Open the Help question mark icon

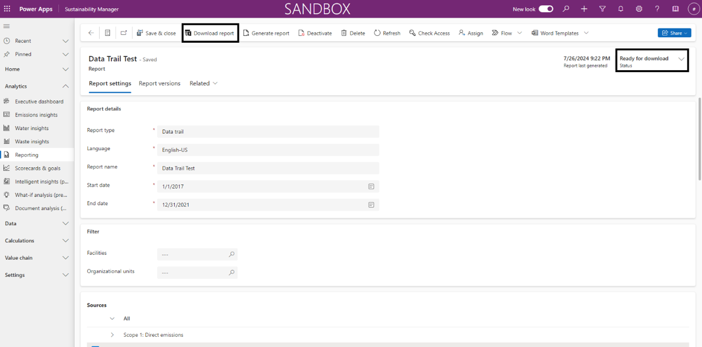[657, 9]
